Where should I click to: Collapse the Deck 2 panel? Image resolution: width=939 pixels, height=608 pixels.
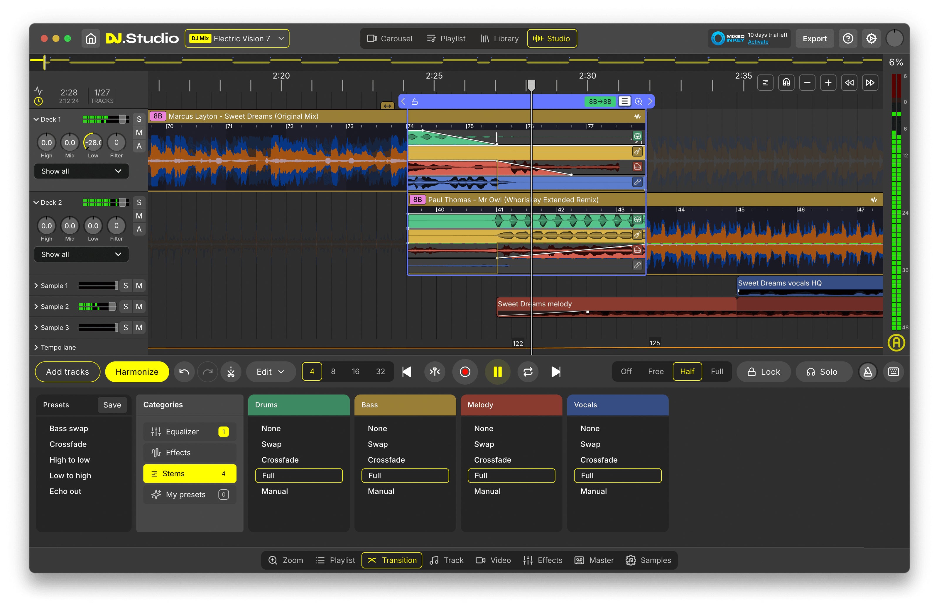click(36, 203)
